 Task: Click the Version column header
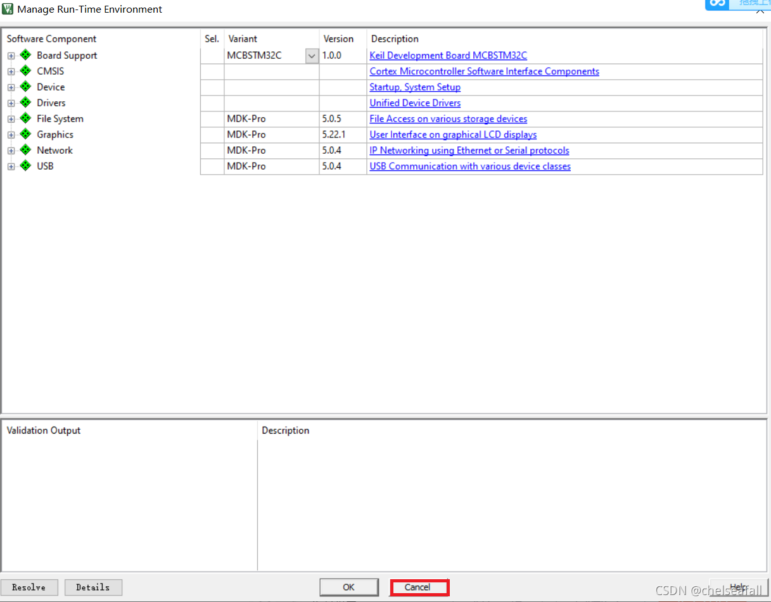point(338,39)
